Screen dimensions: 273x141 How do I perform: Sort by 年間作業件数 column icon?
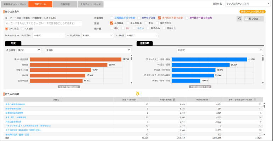point(210,99)
